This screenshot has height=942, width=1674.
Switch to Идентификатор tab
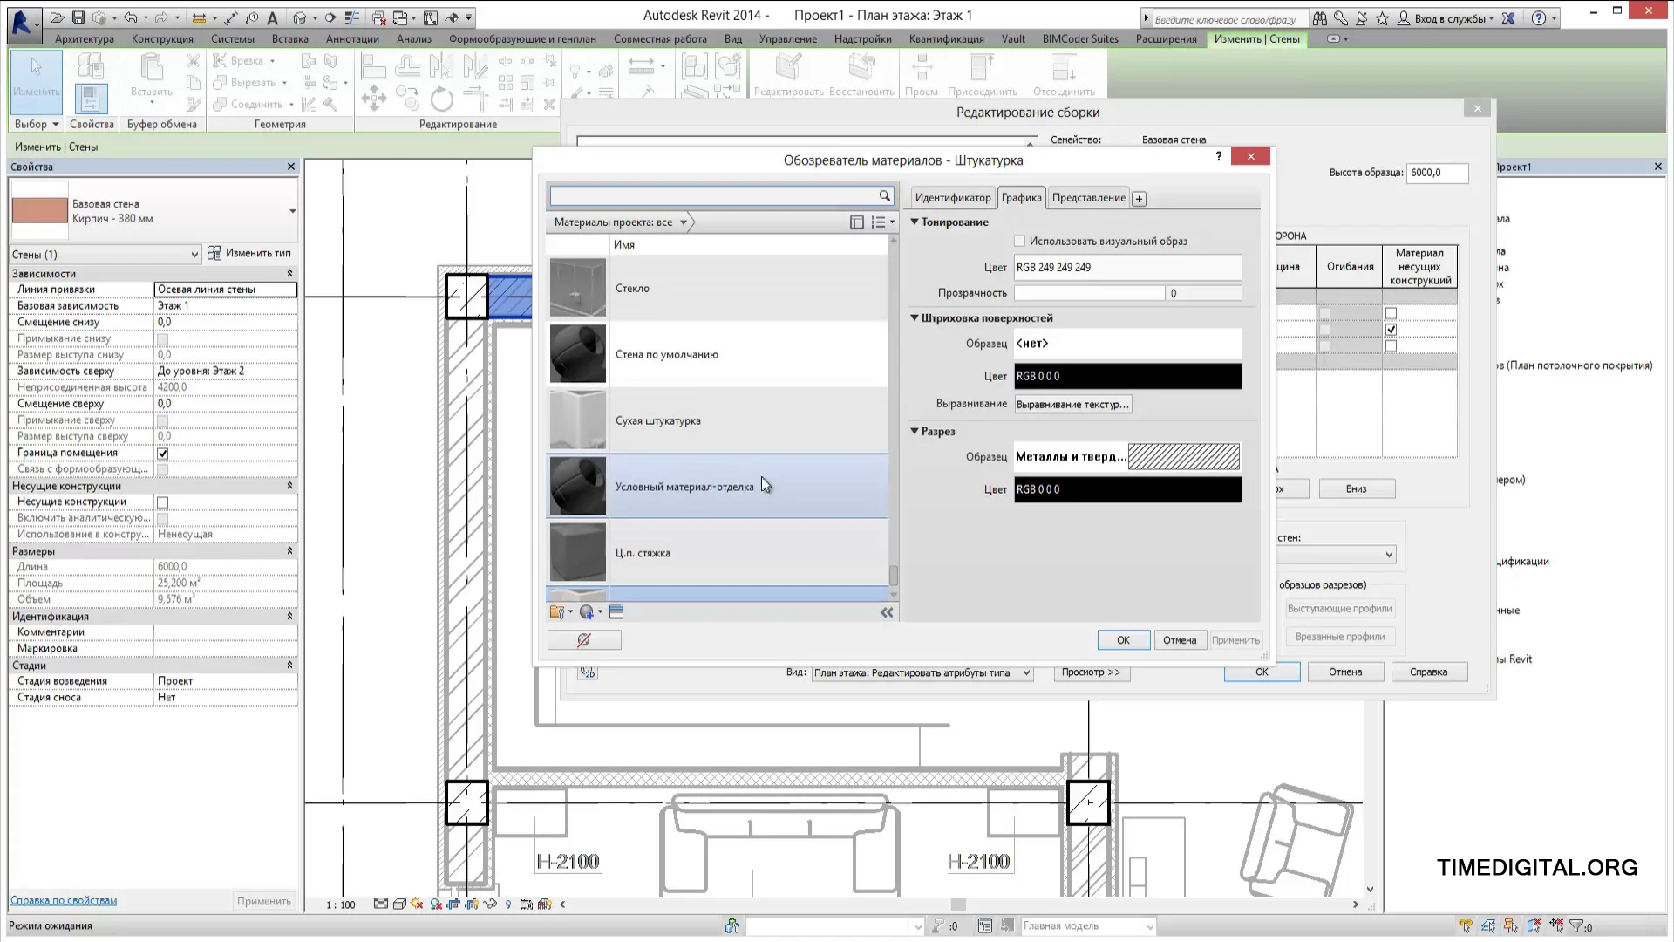(953, 198)
